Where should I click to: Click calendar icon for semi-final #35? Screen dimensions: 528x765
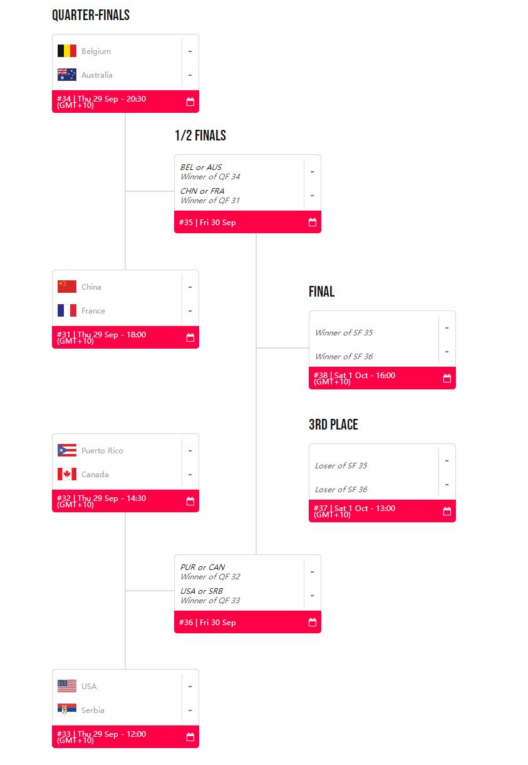pyautogui.click(x=313, y=222)
